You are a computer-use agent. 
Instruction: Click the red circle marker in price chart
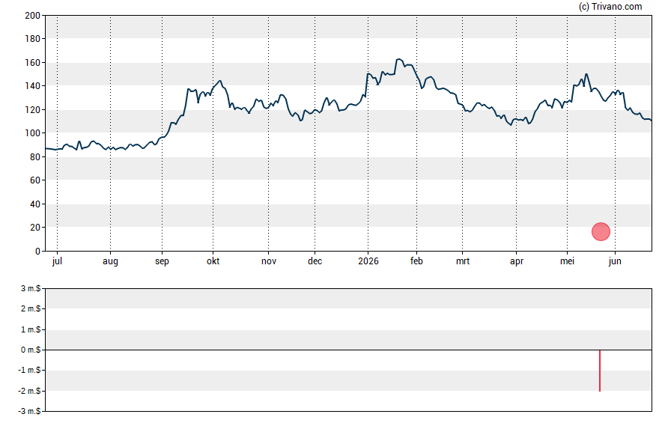[601, 231]
